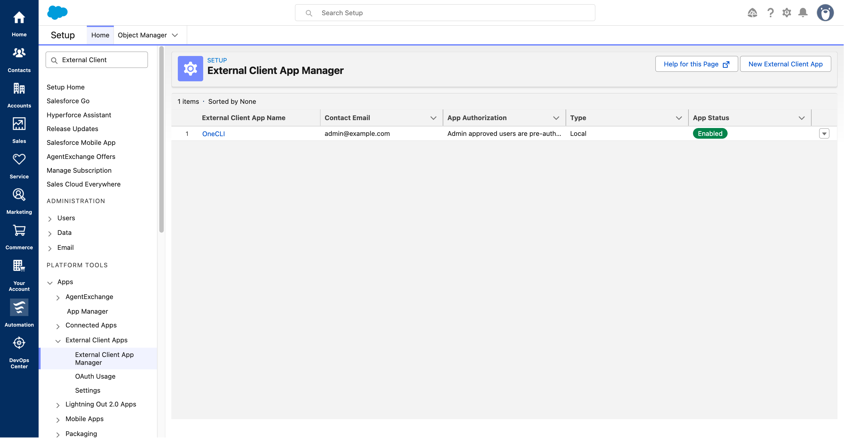Select External Client App Manager item
The image size is (844, 438).
[98, 358]
